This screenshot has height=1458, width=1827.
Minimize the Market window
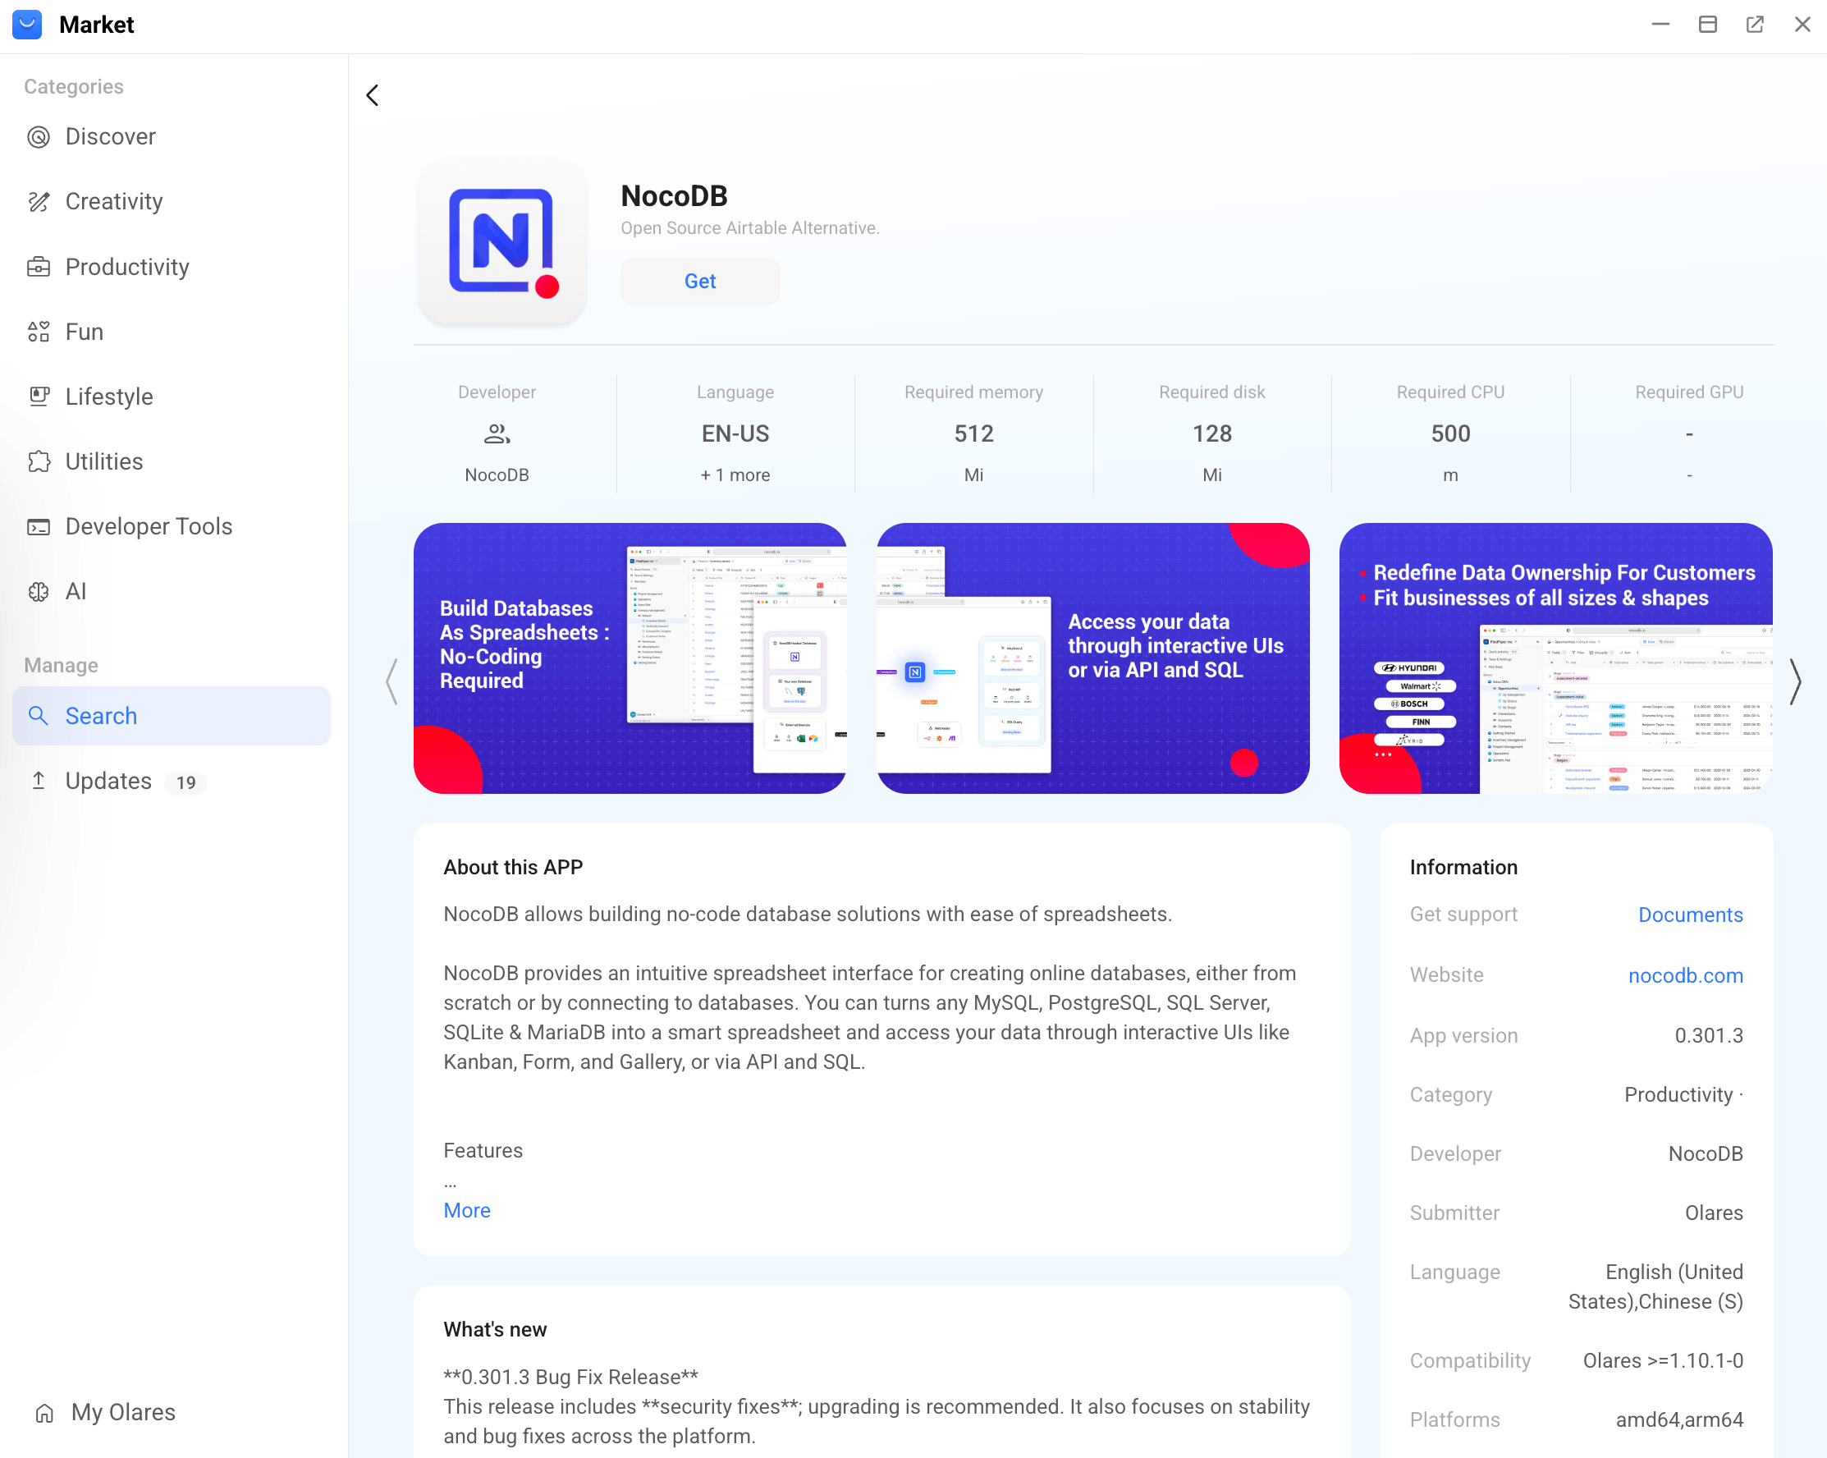tap(1660, 25)
